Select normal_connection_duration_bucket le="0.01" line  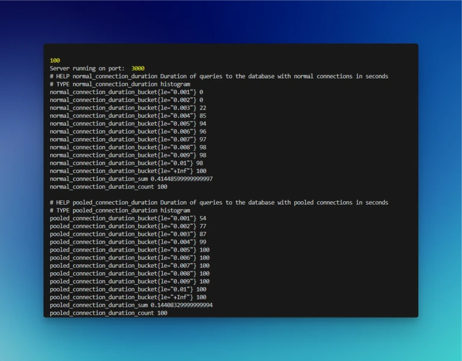pyautogui.click(x=126, y=163)
